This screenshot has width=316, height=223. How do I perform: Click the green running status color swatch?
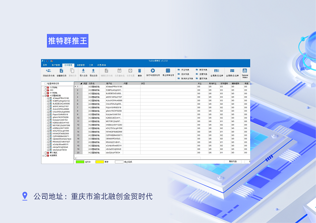[x=80, y=162]
